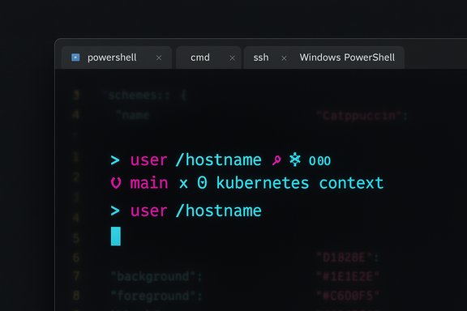This screenshot has width=467, height=311.
Task: Click the cyan Kubernetes helm icon
Action: click(x=295, y=160)
